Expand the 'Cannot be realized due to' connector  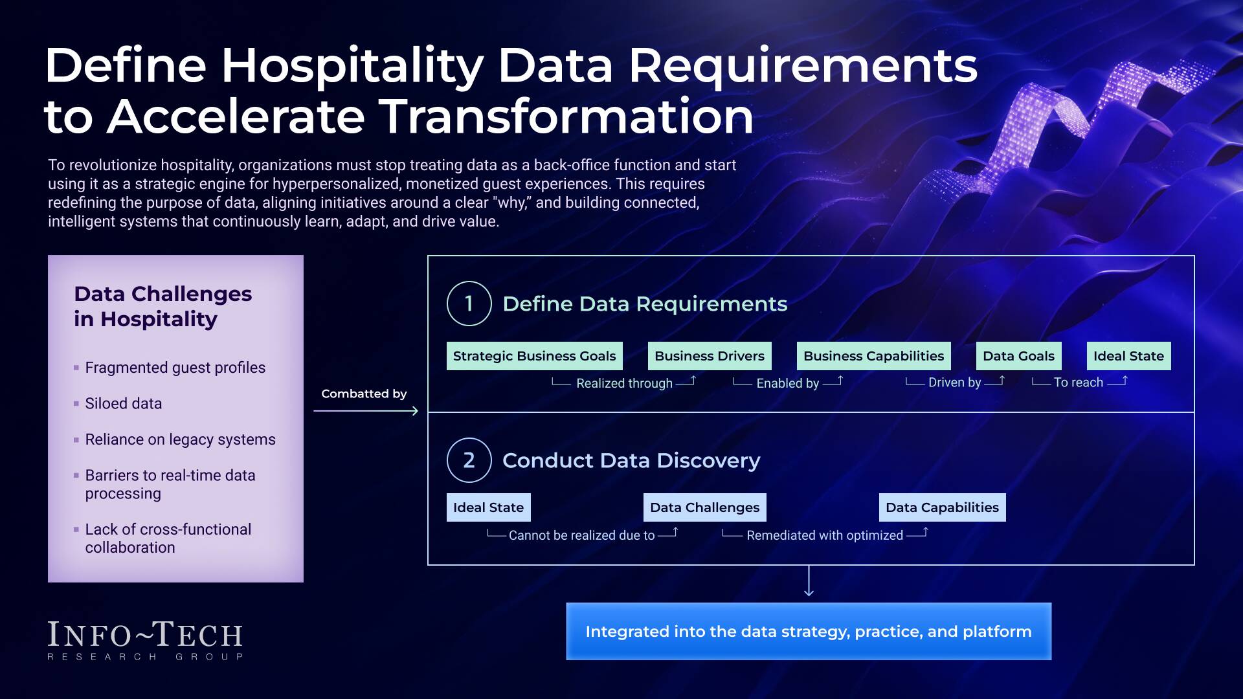(583, 535)
